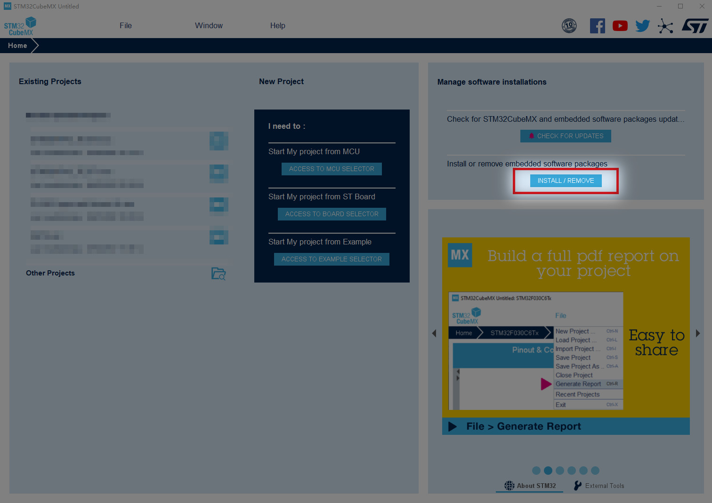Select the second carousel dot
712x503 pixels.
click(548, 471)
